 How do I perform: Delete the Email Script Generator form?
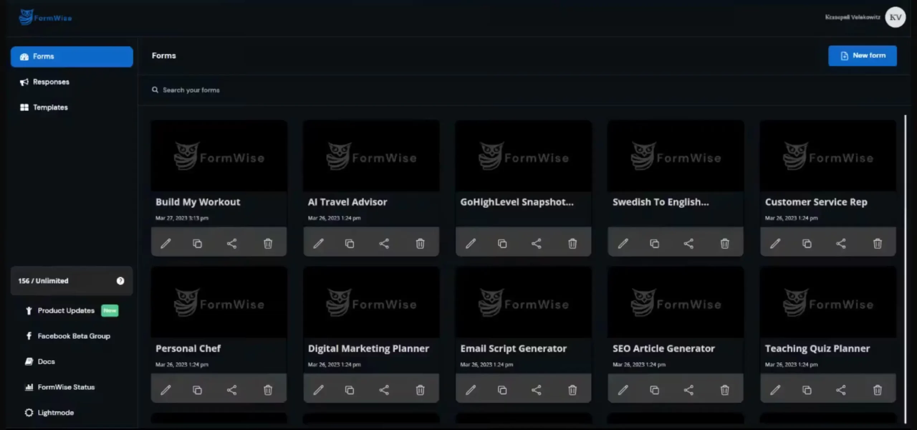572,390
